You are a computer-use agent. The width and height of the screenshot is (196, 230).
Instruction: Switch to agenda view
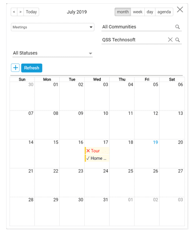click(164, 12)
